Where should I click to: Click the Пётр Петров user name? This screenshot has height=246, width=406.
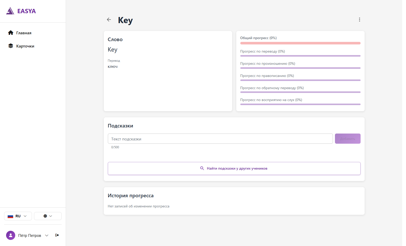click(30, 236)
